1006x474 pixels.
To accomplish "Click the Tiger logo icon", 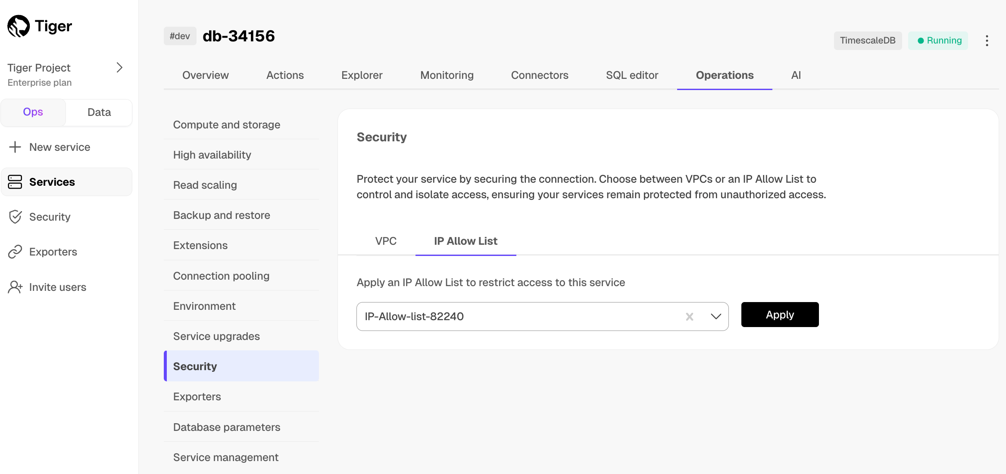I will (19, 26).
